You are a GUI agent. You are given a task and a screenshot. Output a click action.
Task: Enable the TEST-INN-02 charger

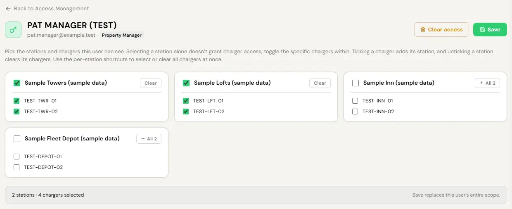click(x=355, y=112)
